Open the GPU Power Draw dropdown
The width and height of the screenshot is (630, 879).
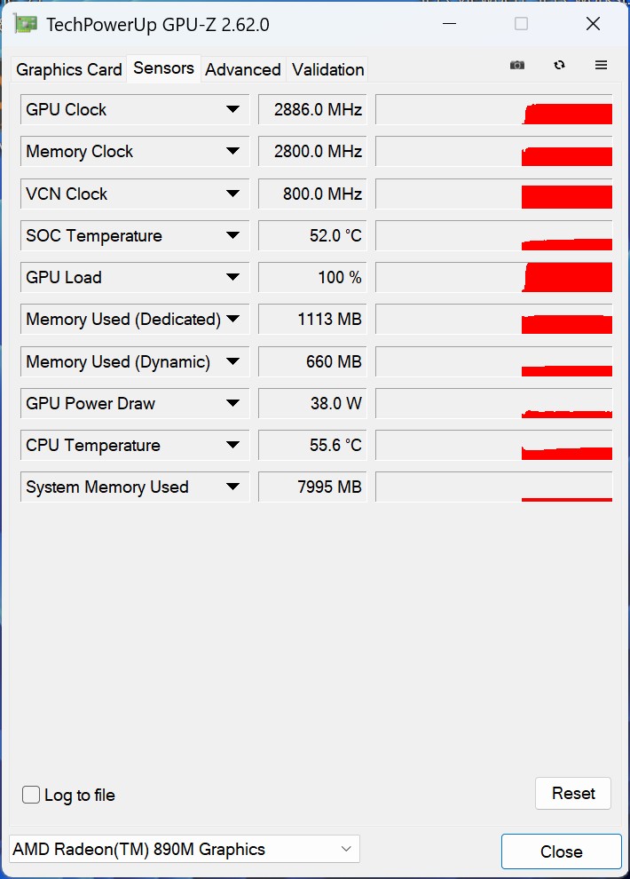(232, 404)
